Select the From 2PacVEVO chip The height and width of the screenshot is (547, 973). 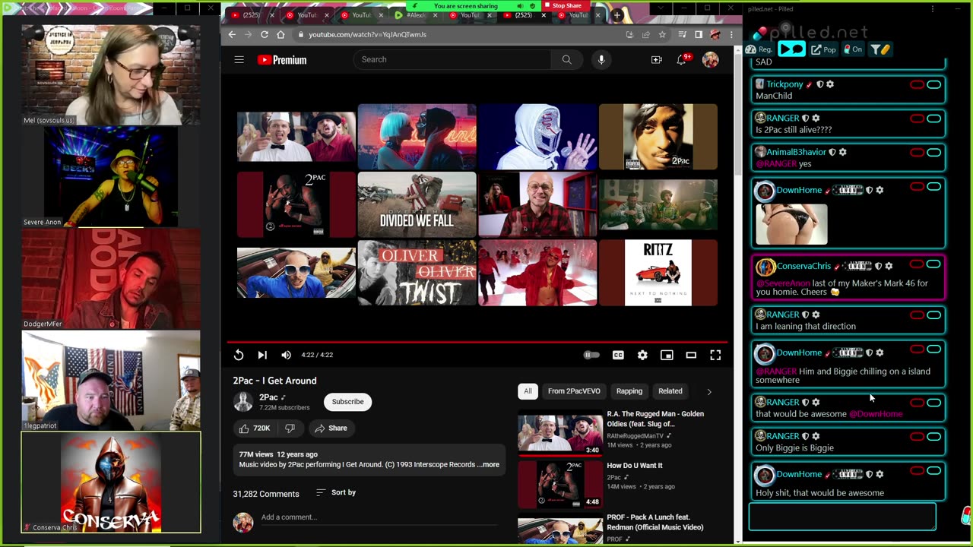tap(574, 391)
